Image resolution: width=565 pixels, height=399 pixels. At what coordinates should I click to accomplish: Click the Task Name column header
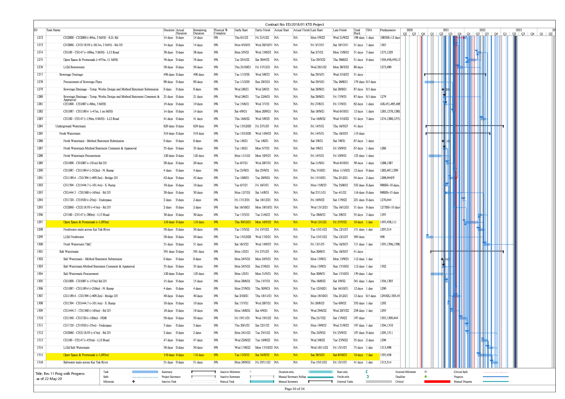[53, 30]
